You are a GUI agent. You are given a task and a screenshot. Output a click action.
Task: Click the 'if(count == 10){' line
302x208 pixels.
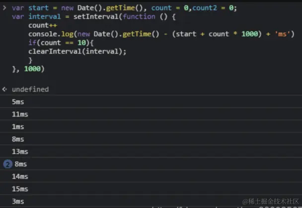tap(61, 43)
